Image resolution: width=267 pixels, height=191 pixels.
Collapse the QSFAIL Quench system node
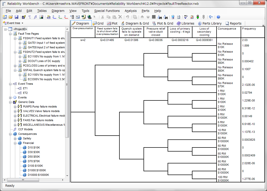(15, 70)
